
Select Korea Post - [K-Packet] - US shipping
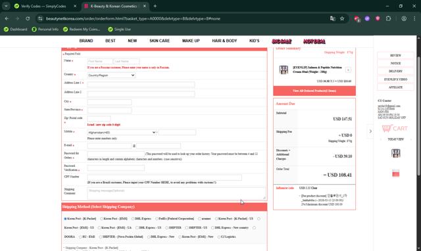(x=216, y=219)
